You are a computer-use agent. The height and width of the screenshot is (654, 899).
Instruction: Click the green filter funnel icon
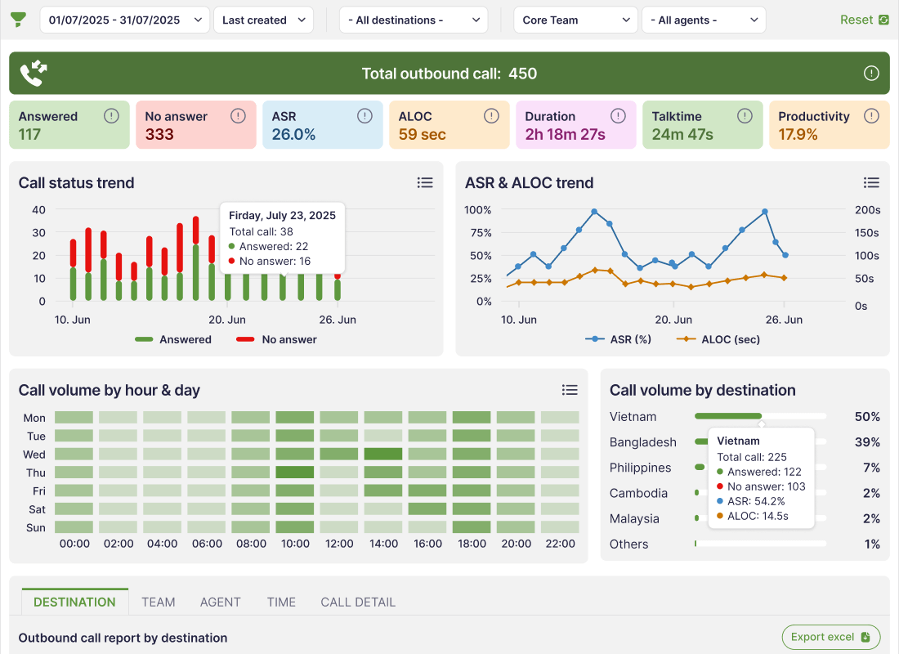point(18,20)
